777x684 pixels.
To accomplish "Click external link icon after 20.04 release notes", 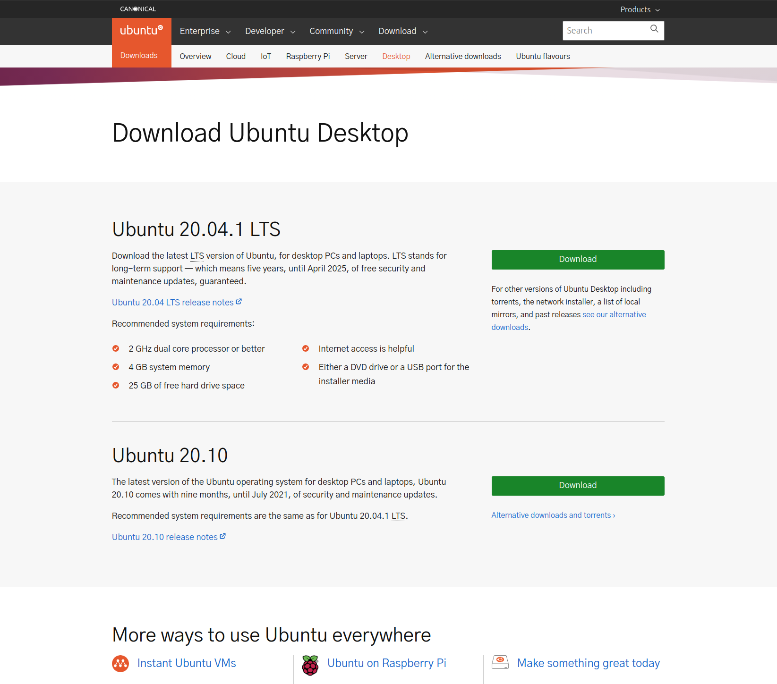I will [239, 302].
